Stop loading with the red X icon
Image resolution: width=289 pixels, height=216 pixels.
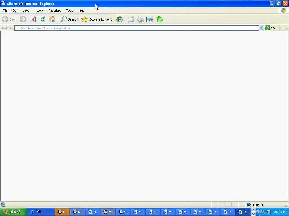(x=33, y=19)
